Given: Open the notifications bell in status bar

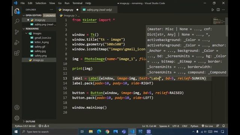Looking at the screenshot, I should (223, 126).
